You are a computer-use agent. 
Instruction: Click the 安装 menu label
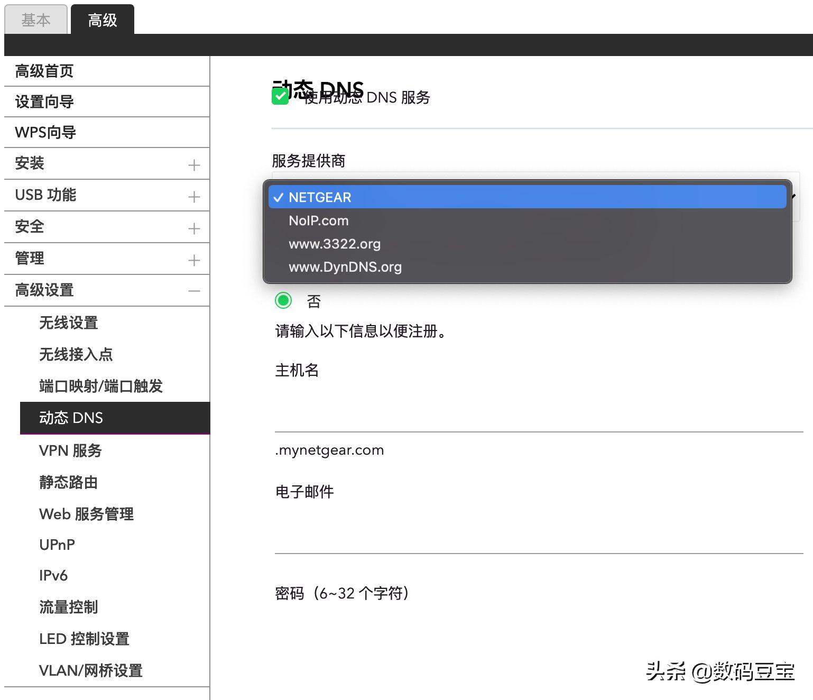pos(30,163)
